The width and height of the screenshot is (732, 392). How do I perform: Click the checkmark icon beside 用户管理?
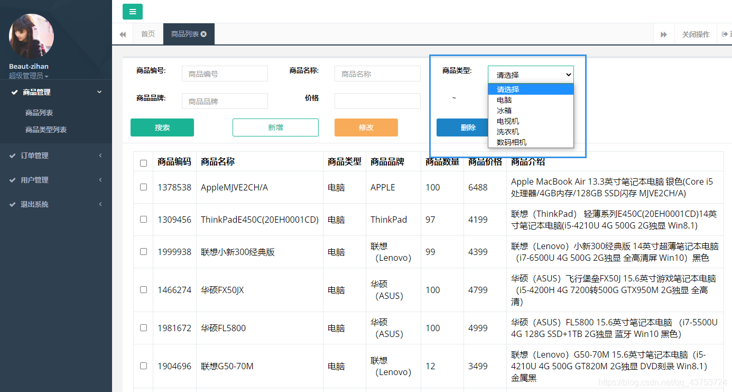pyautogui.click(x=13, y=180)
